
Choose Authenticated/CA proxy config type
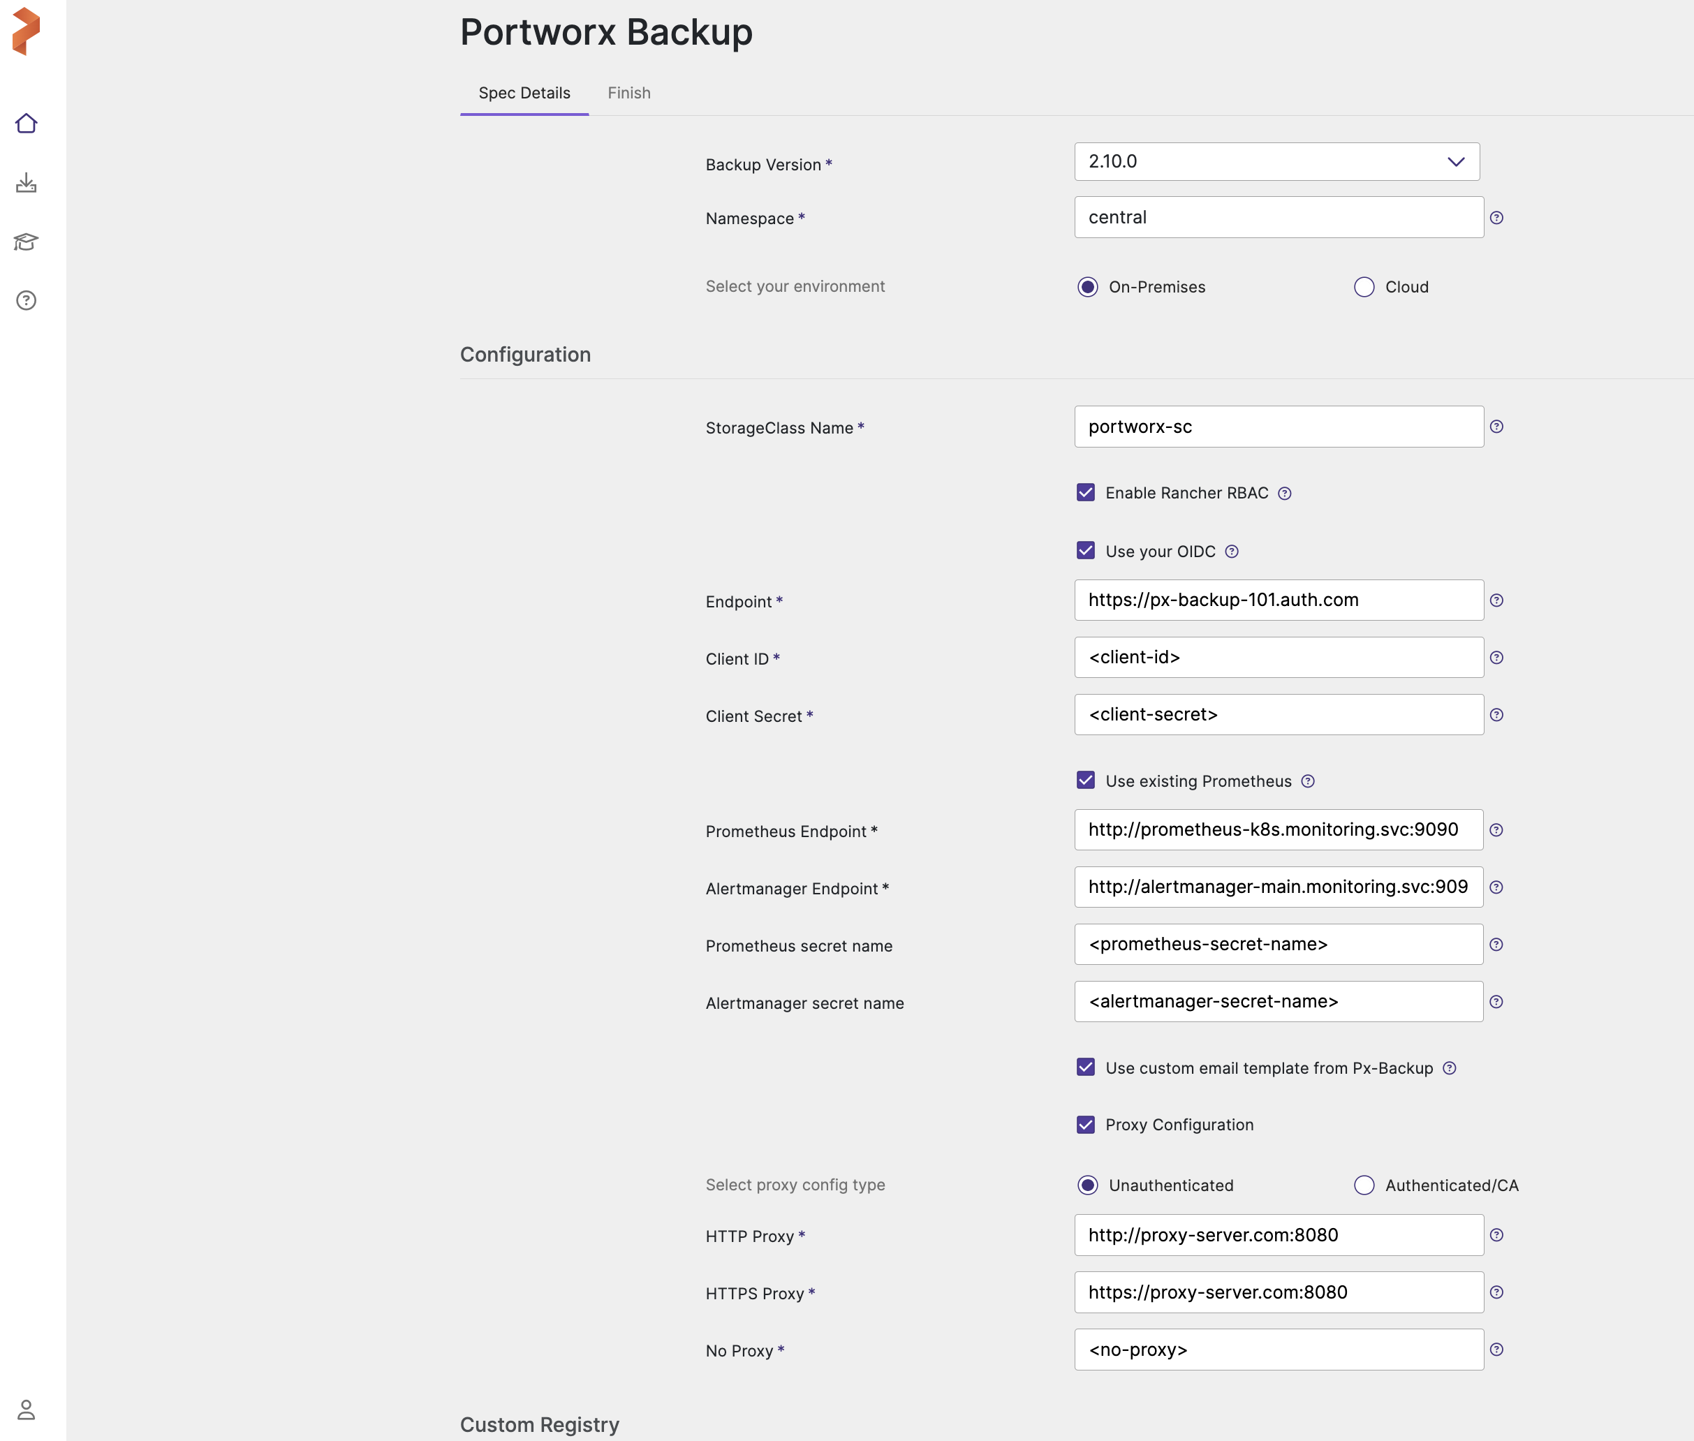pos(1364,1185)
